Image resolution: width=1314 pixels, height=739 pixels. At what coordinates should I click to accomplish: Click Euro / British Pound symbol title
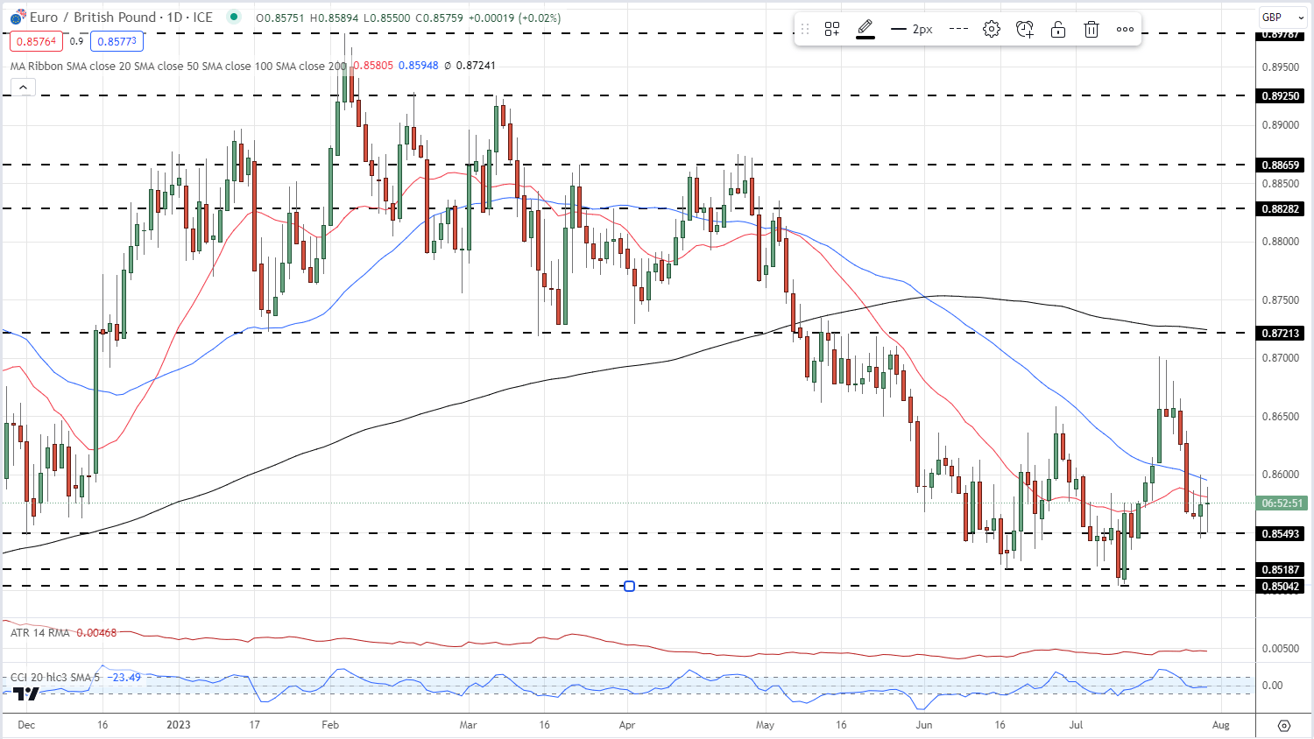pyautogui.click(x=92, y=18)
